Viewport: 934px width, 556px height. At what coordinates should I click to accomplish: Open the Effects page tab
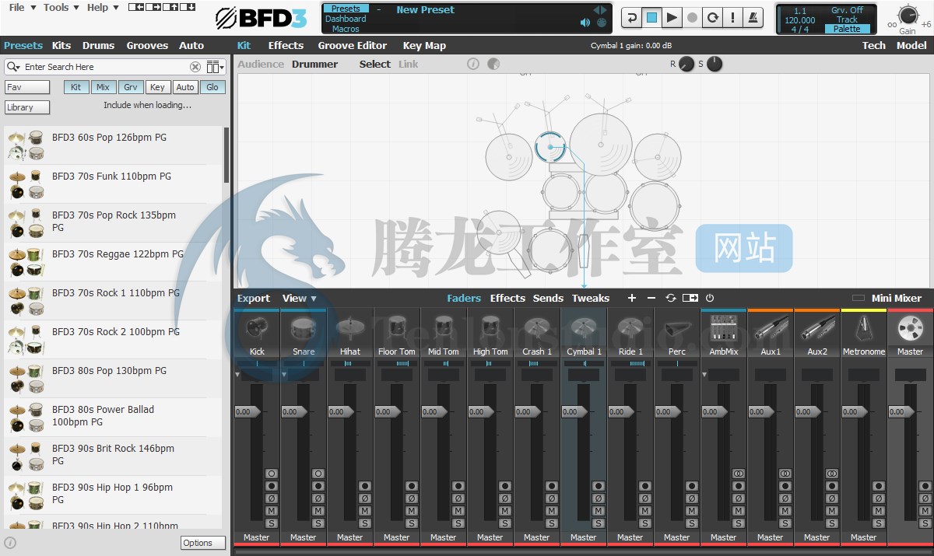(286, 45)
